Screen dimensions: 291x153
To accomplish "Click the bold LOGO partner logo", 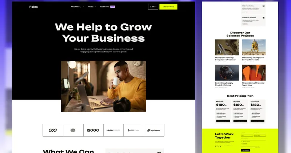I will 93,130.
